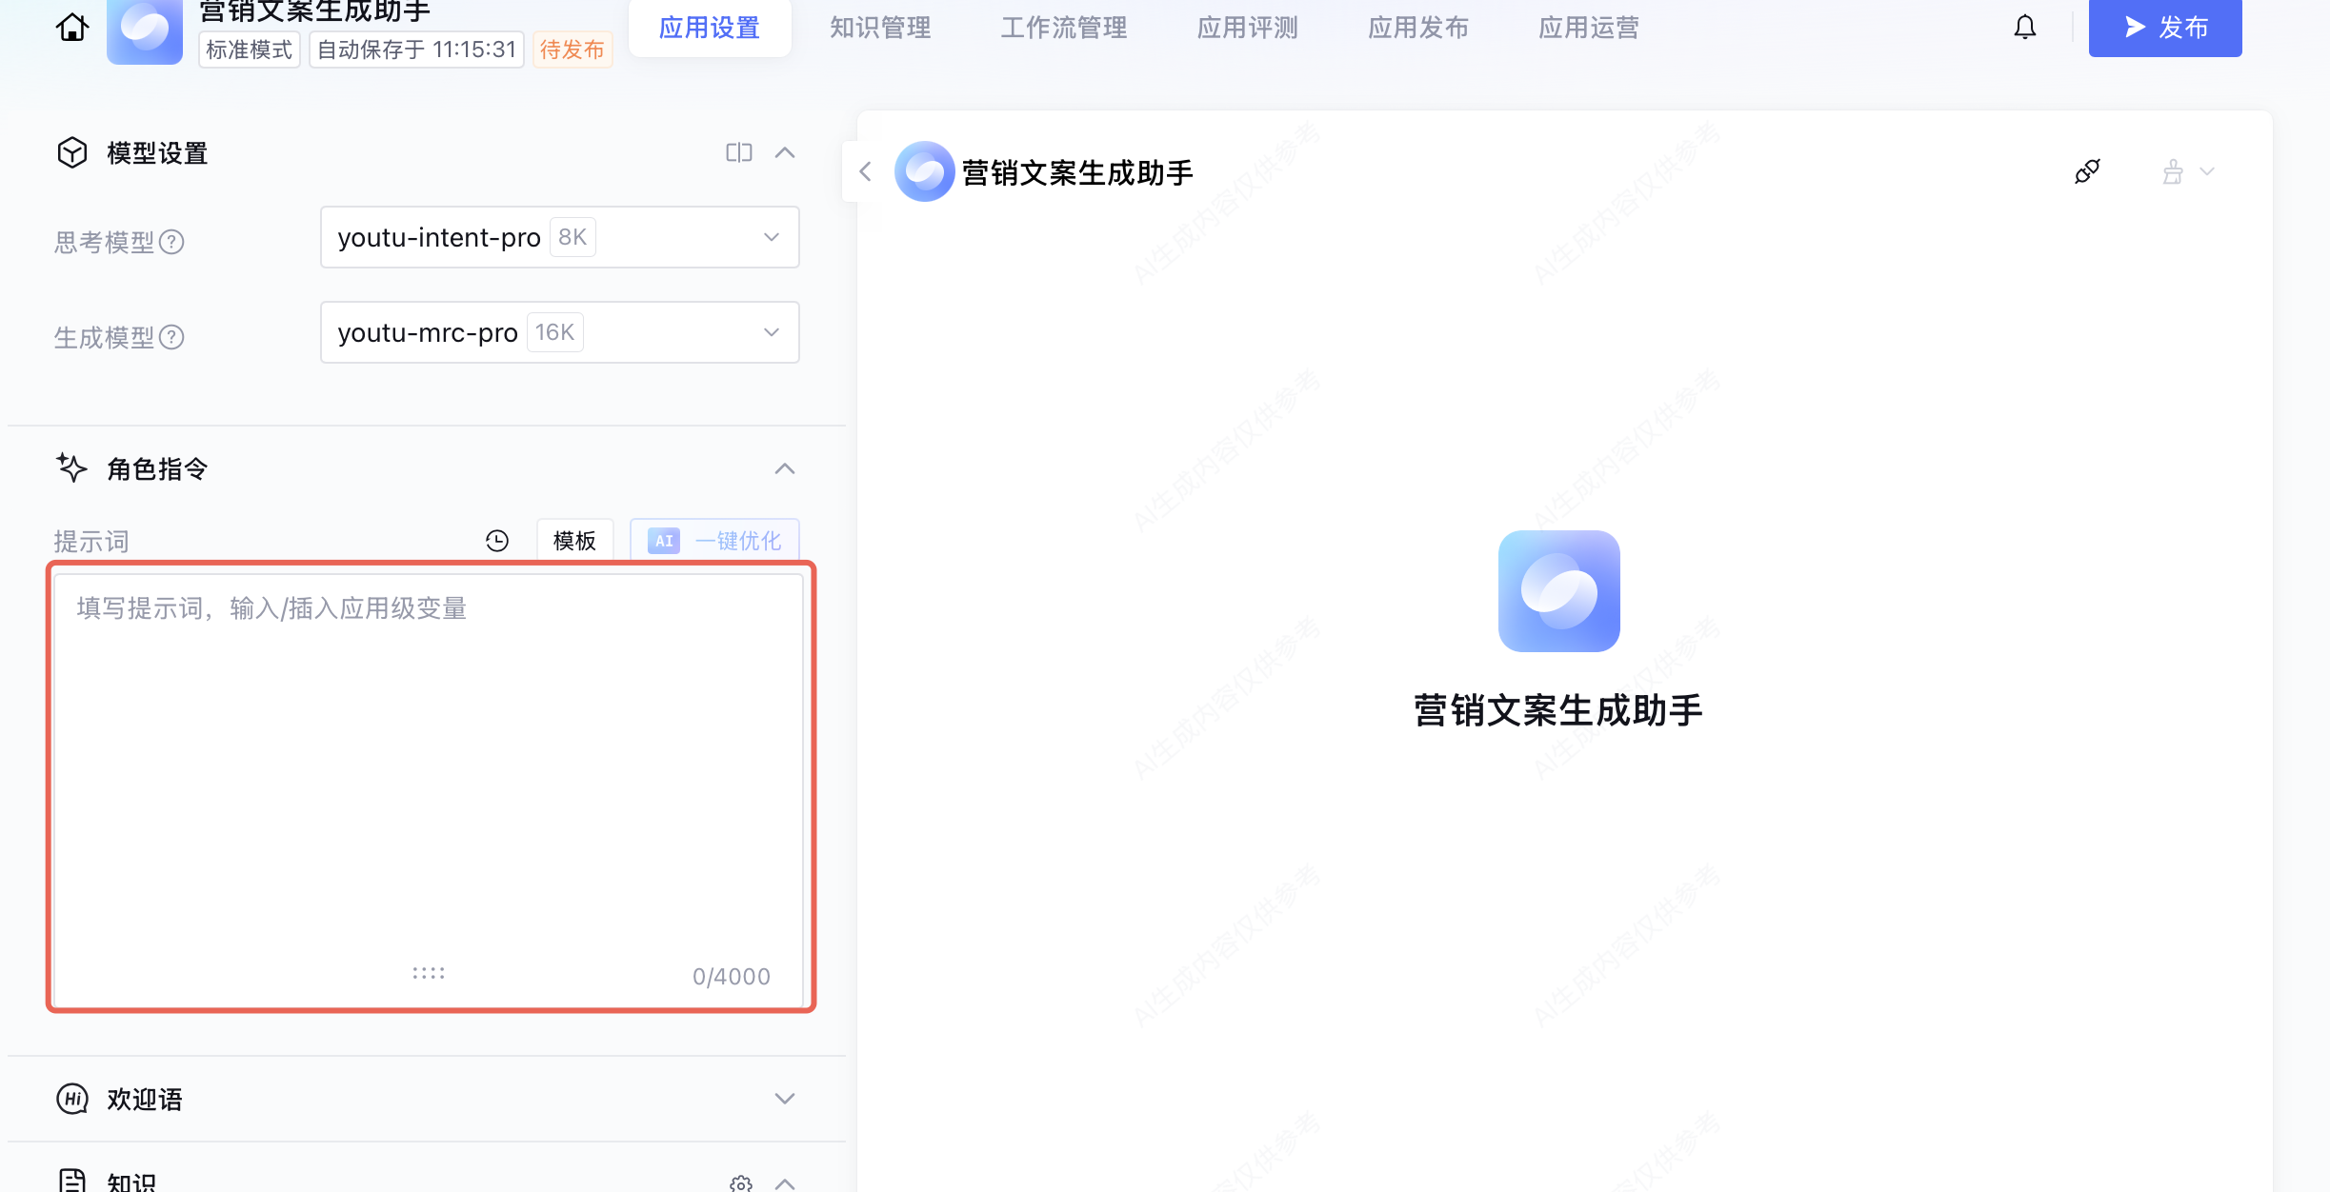Click the help icon next to 生成模型

(171, 337)
